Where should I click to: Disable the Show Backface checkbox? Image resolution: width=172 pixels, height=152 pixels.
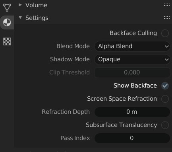[165, 86]
